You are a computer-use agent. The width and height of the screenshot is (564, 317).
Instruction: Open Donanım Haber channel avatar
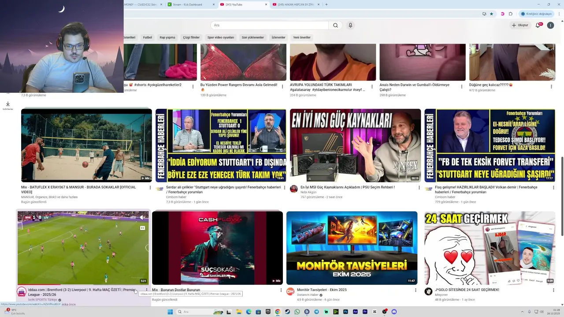(290, 291)
